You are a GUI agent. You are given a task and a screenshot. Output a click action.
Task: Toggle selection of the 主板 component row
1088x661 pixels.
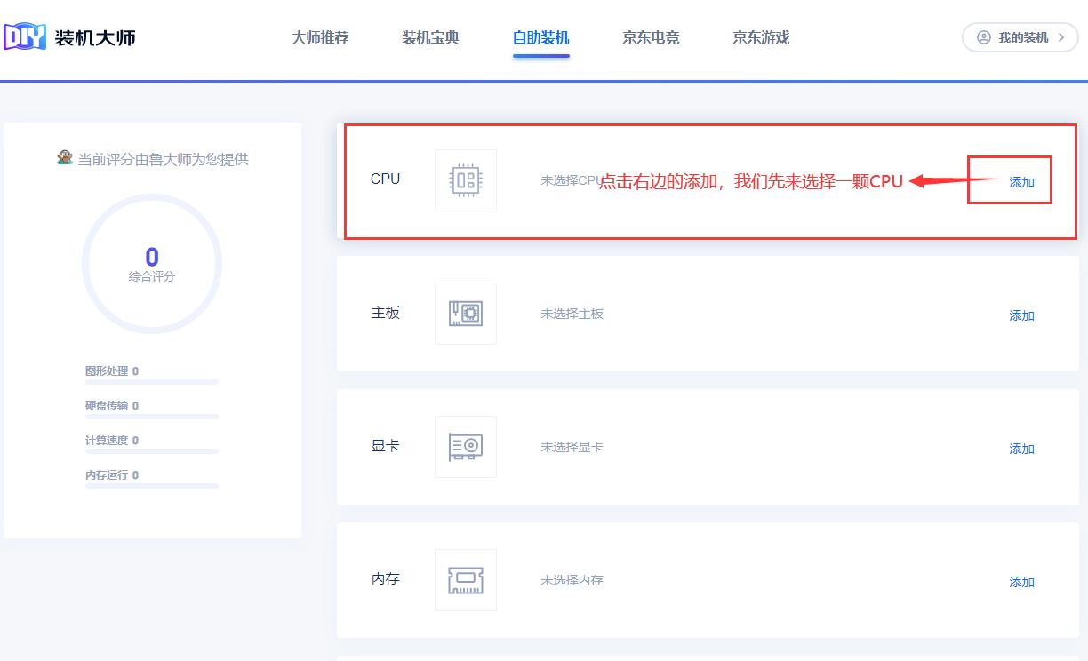pyautogui.click(x=711, y=313)
